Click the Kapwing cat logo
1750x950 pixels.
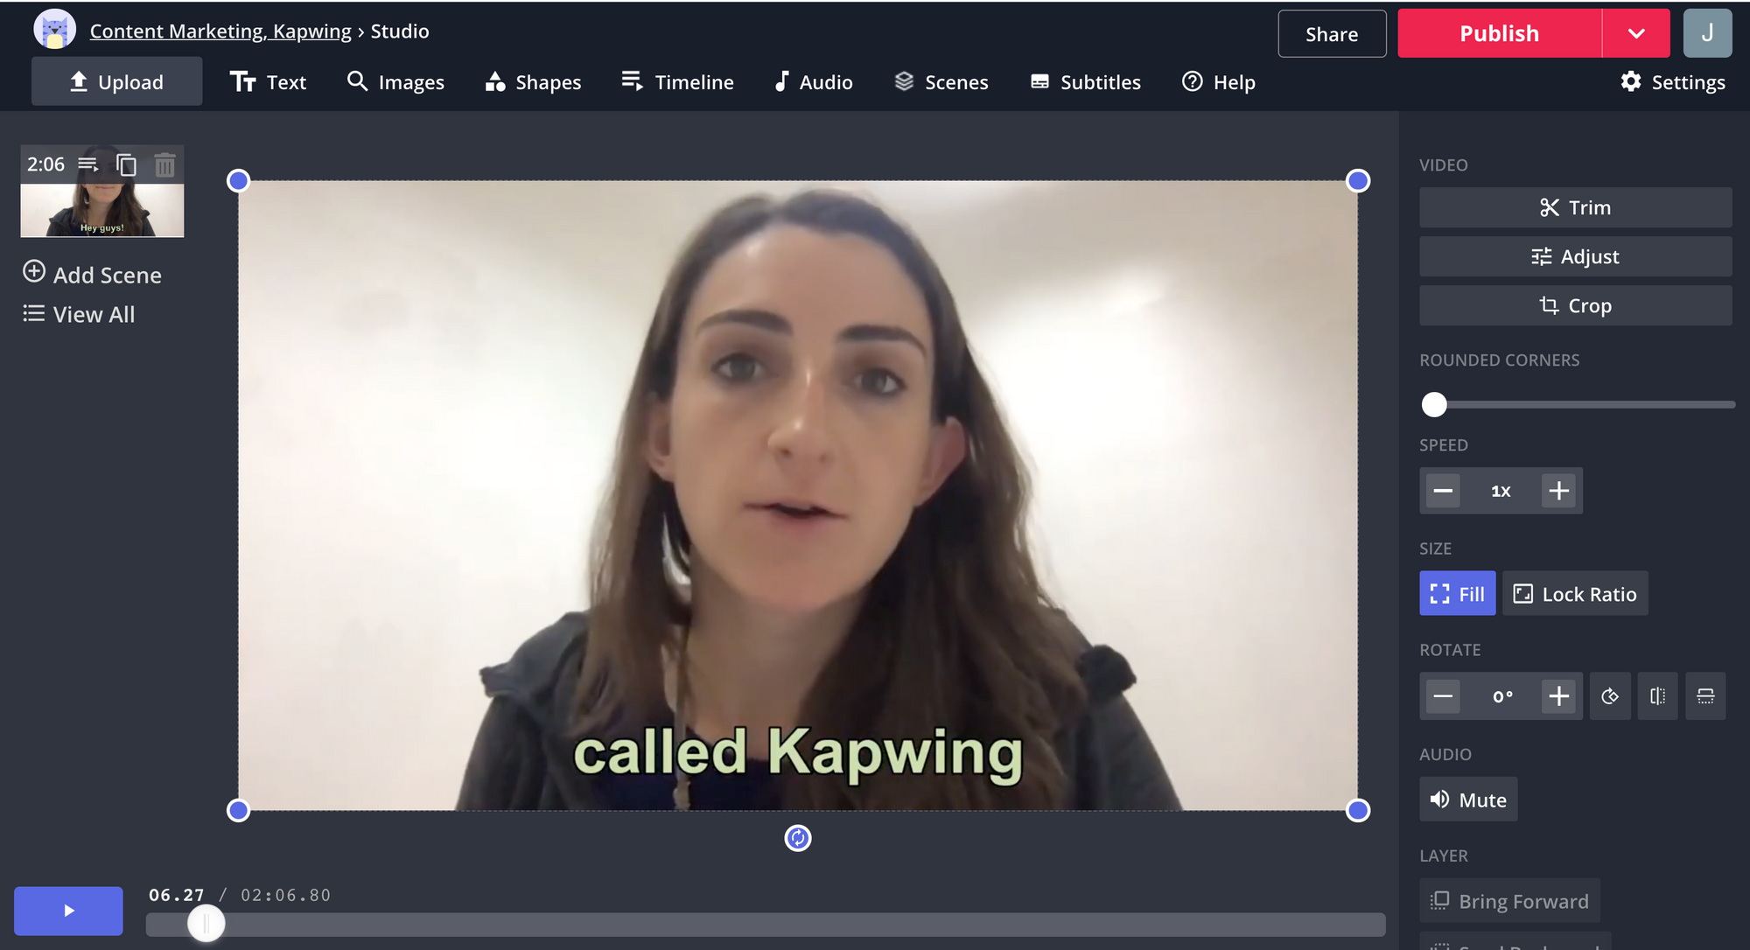tap(54, 31)
